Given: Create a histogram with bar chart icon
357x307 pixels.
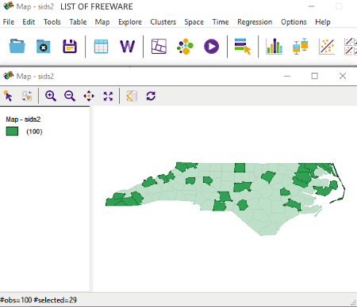Looking at the screenshot, I should point(274,47).
